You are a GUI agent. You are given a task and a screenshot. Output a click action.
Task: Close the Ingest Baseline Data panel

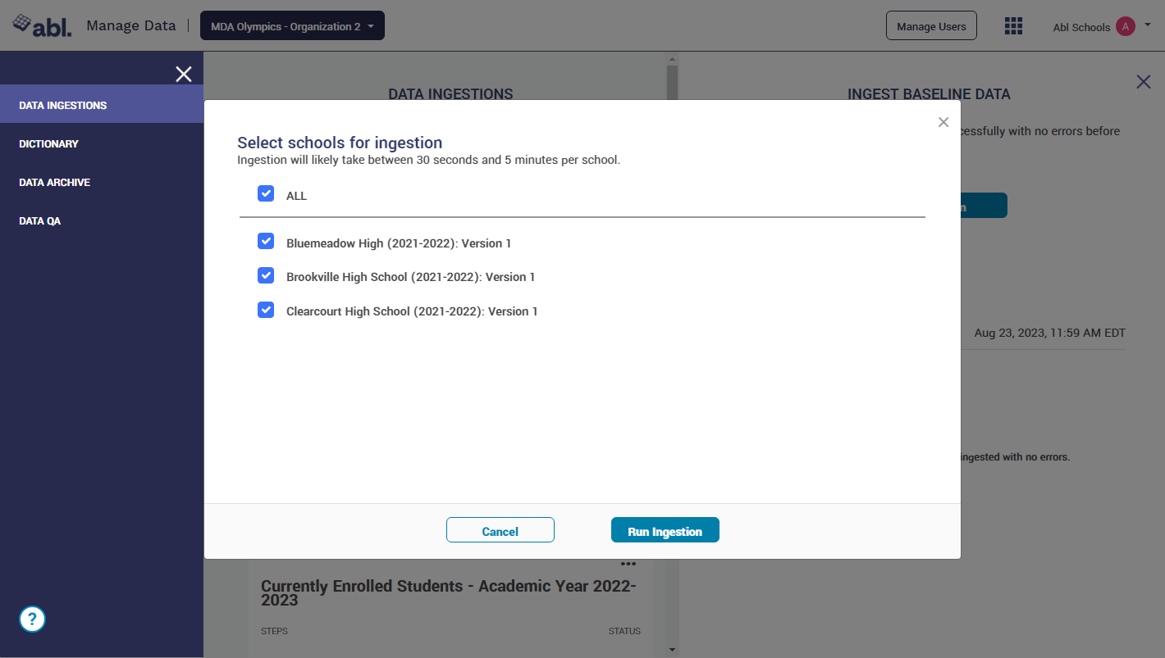(x=1143, y=82)
